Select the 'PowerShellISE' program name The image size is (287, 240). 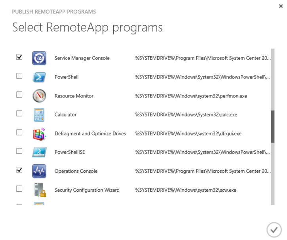pyautogui.click(x=70, y=152)
